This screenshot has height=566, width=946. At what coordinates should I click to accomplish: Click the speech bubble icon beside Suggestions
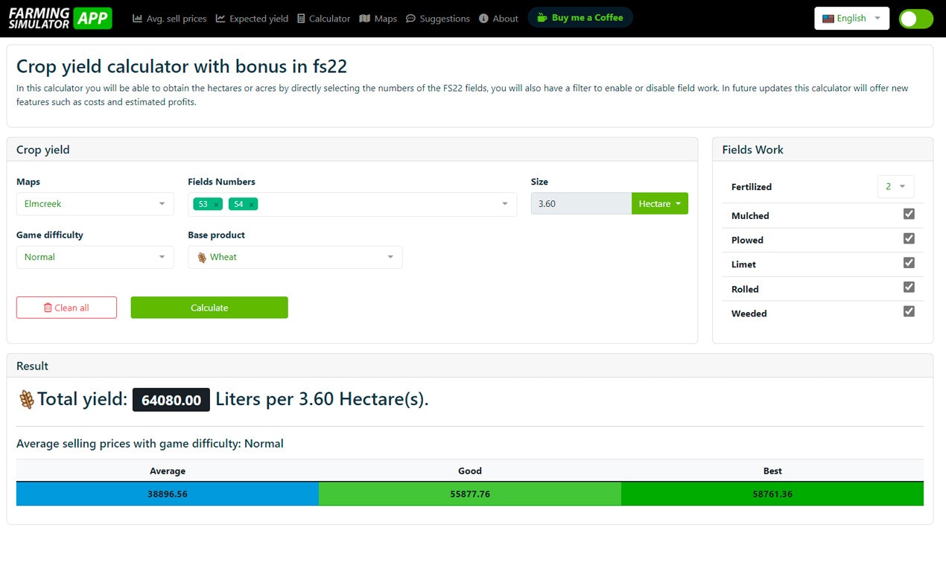coord(410,19)
